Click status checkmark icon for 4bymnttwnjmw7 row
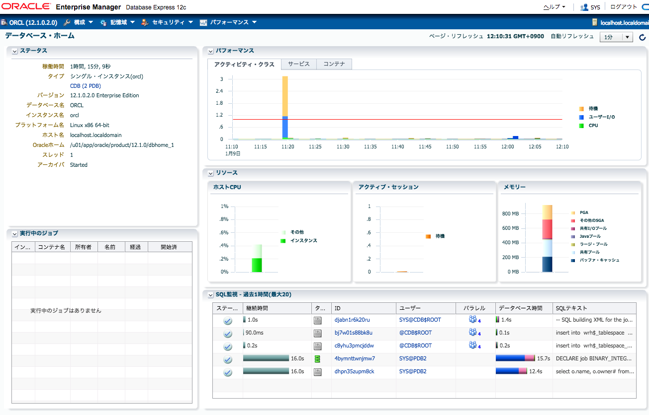Viewport: 649px width, 415px height. [228, 359]
